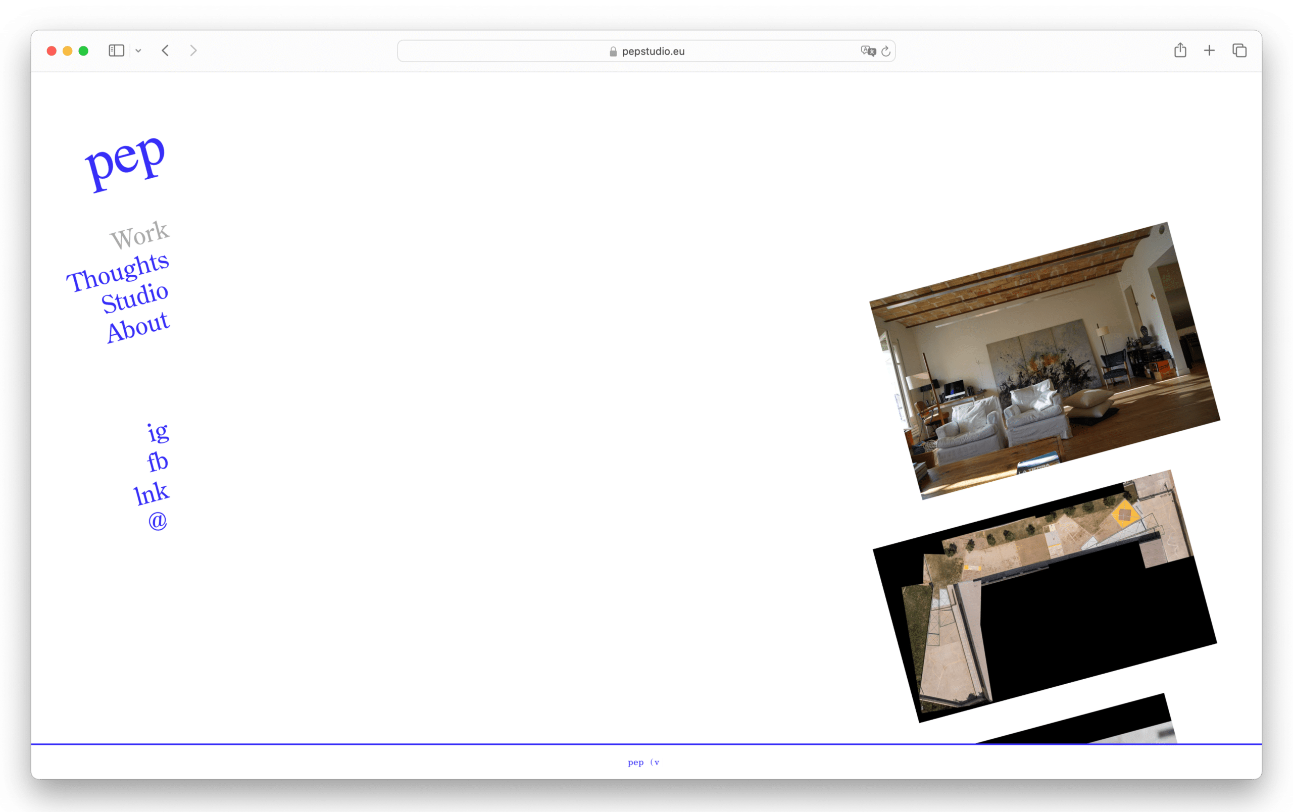Reload the page with refresh icon
The height and width of the screenshot is (812, 1293).
coord(886,51)
